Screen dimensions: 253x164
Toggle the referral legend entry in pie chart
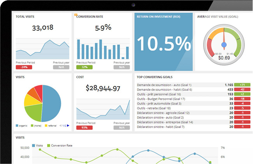tap(51, 126)
